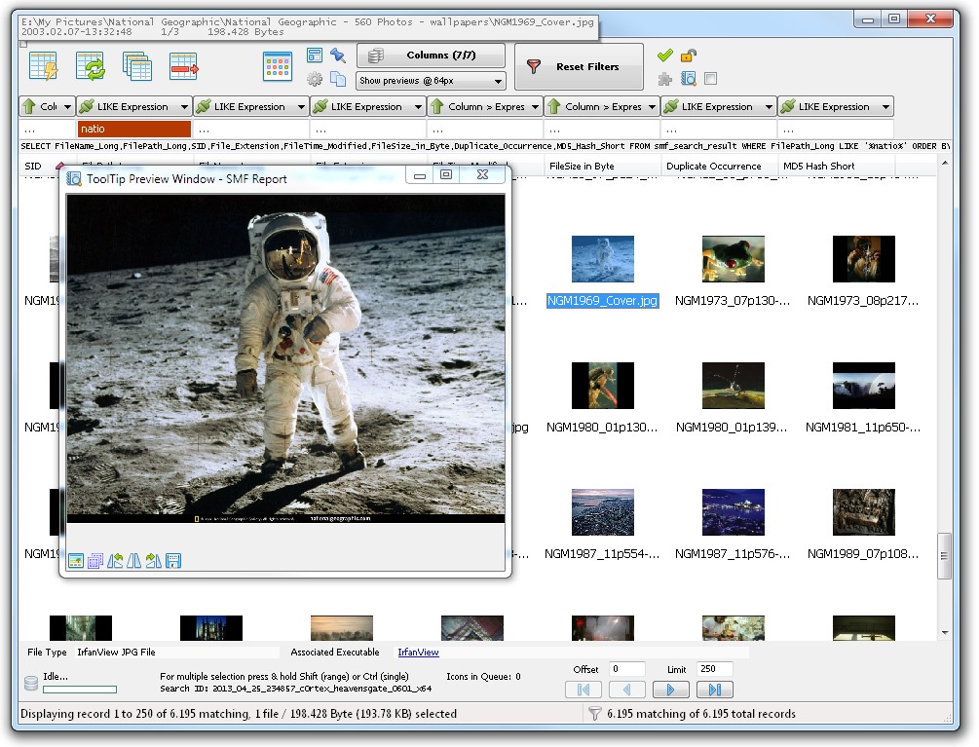979x747 pixels.
Task: Open Column > Expres dropdown above FileSize in Byte
Action: click(603, 107)
